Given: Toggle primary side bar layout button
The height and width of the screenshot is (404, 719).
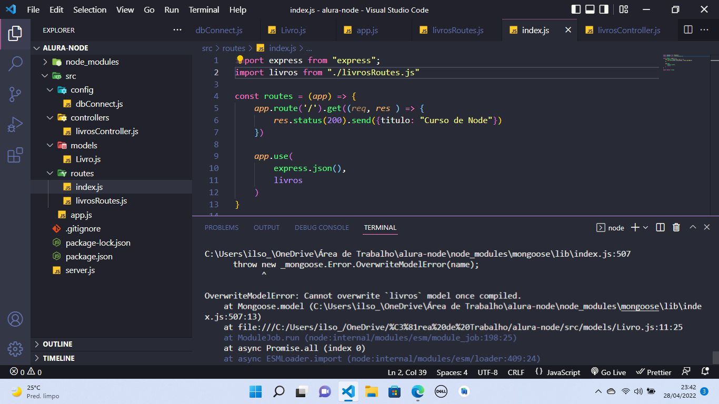Looking at the screenshot, I should [576, 9].
